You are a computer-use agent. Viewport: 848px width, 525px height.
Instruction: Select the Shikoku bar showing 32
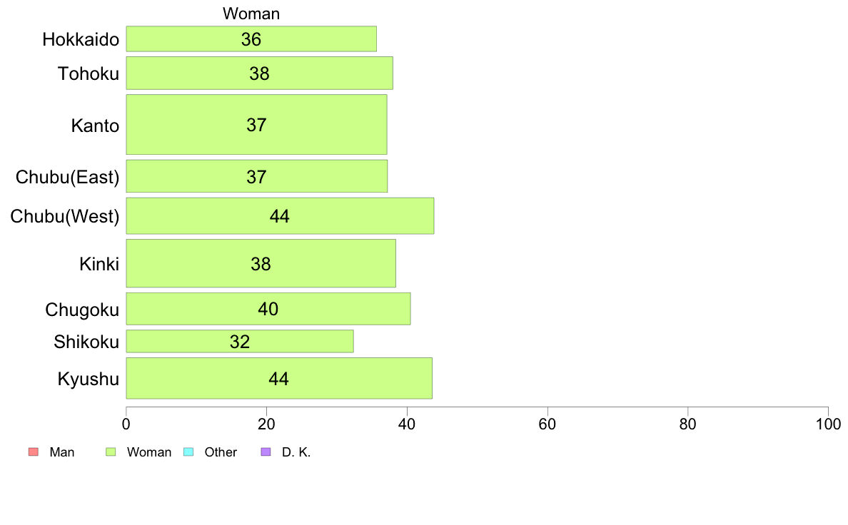240,341
